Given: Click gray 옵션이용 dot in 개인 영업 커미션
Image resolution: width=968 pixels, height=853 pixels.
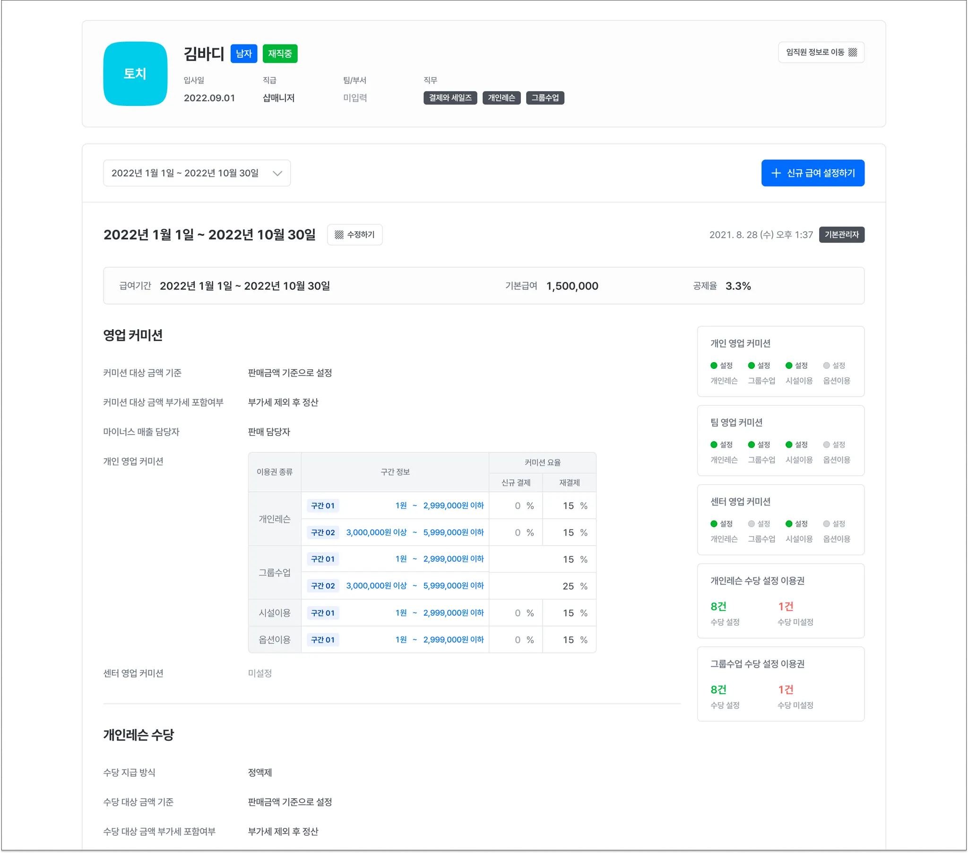Looking at the screenshot, I should (x=826, y=366).
